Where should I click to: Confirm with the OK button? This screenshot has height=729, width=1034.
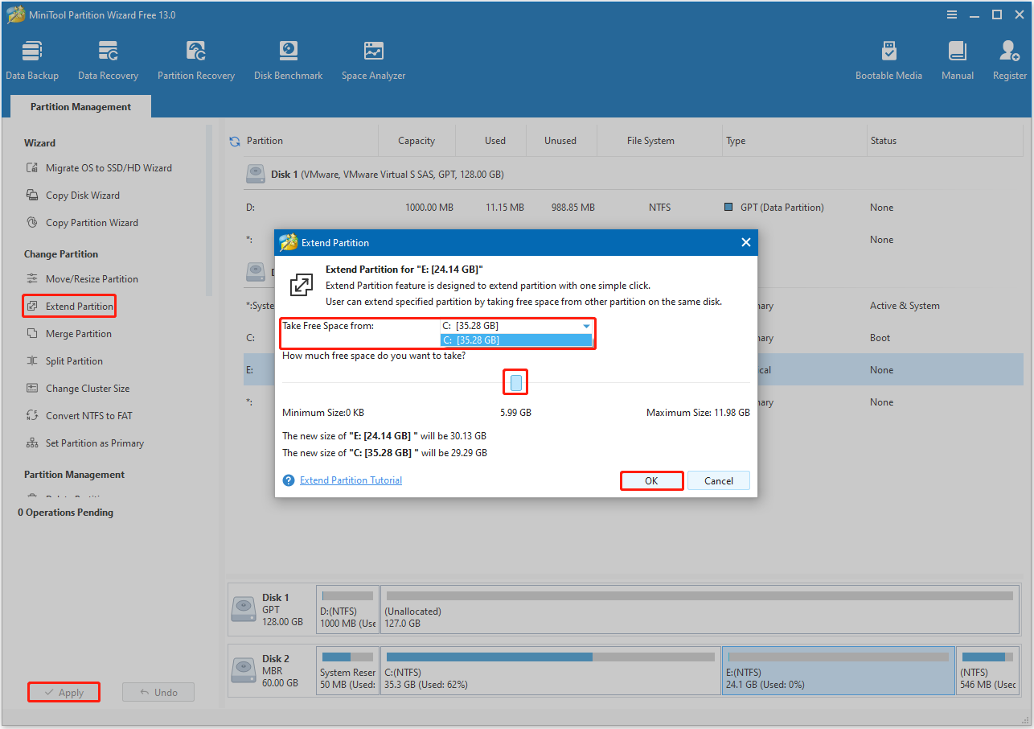[x=651, y=480]
